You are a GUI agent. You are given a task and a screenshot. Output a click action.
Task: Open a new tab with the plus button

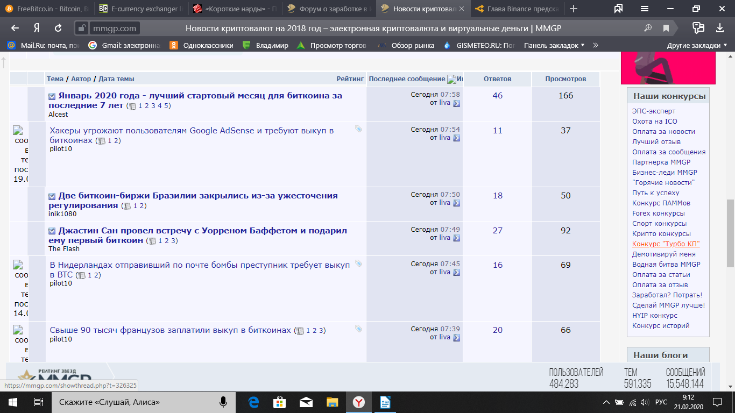[574, 9]
